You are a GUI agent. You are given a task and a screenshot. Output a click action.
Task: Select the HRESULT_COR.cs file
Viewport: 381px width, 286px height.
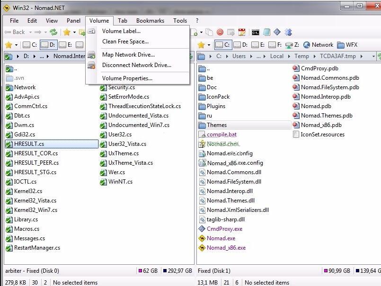[x=36, y=153]
